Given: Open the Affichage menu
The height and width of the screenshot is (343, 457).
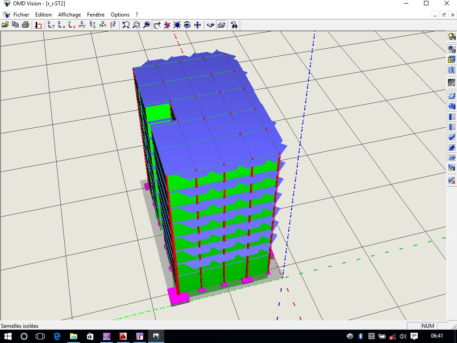Looking at the screenshot, I should pos(69,15).
